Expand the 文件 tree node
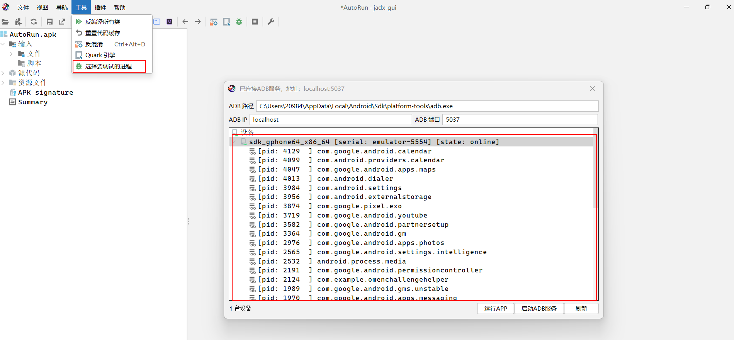This screenshot has height=340, width=734. (x=11, y=54)
